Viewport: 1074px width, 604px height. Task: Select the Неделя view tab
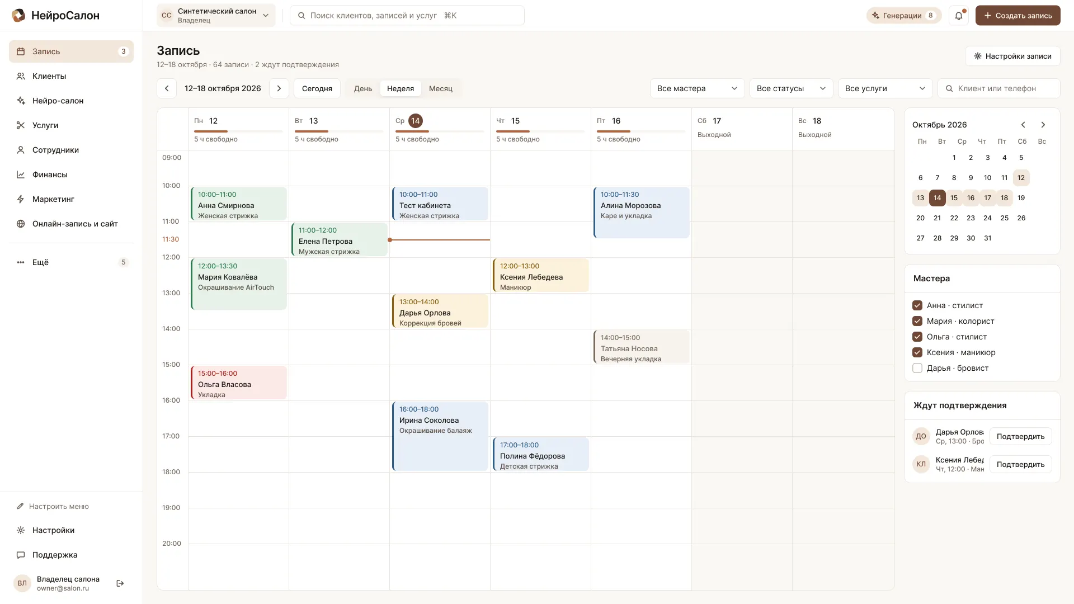[401, 88]
